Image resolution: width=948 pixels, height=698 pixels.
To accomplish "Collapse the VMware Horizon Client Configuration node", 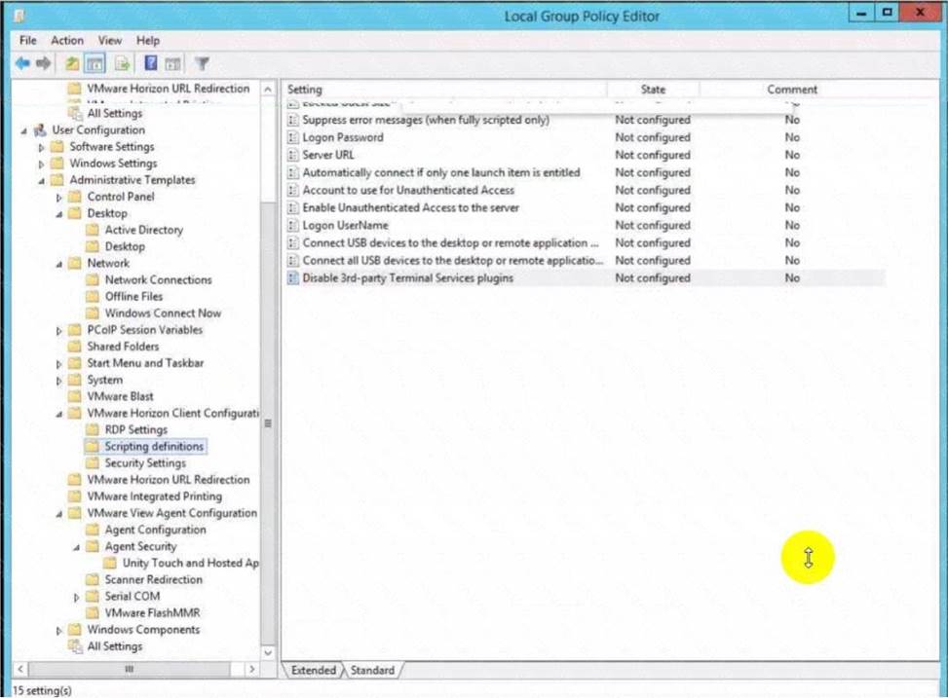I will (x=59, y=414).
